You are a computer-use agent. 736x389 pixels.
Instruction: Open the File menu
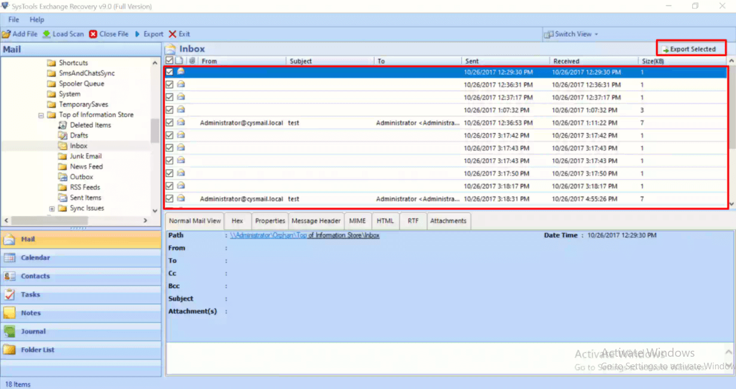click(14, 20)
